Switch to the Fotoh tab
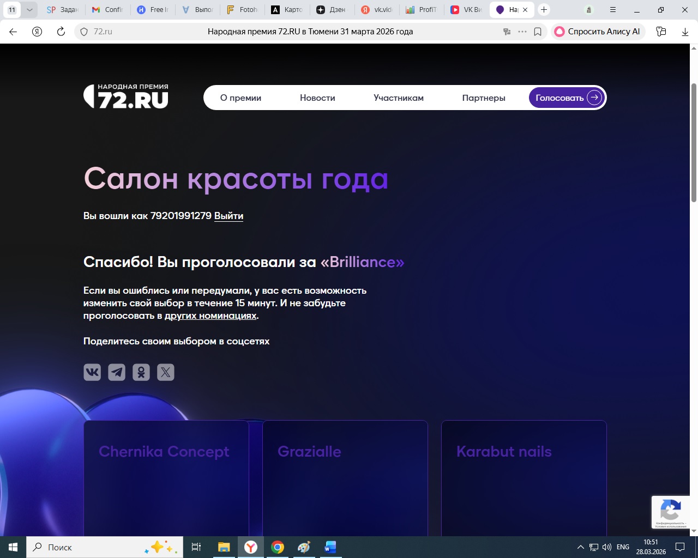 pos(242,10)
